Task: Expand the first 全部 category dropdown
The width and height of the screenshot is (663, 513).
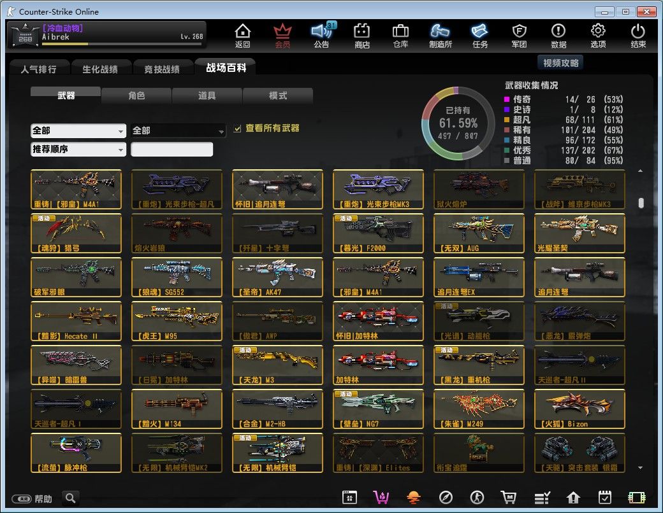Action: point(78,130)
